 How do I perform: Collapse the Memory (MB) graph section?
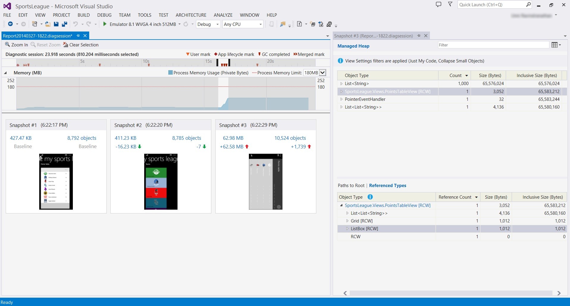click(5, 73)
